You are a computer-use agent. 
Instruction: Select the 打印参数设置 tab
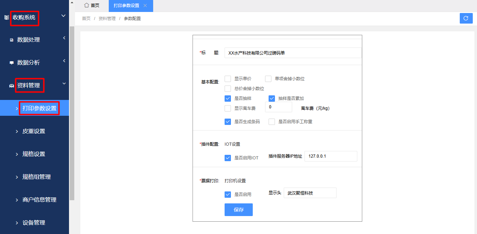[x=126, y=6]
